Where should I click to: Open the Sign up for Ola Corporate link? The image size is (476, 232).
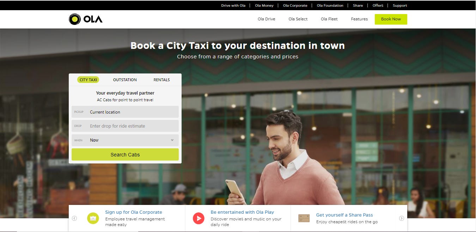point(134,212)
